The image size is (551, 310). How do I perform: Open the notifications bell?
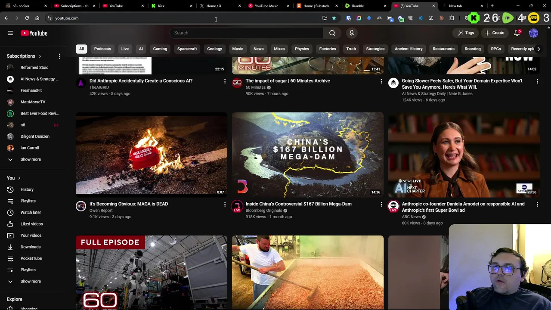pyautogui.click(x=517, y=33)
